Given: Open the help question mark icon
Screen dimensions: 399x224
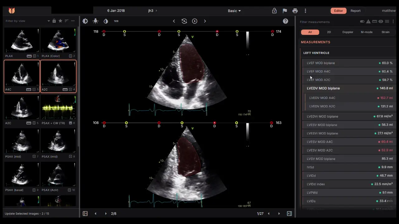Looking at the screenshot, I should click(x=285, y=21).
